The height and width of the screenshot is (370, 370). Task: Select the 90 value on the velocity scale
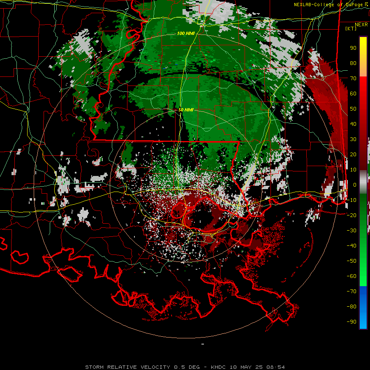pos(353,48)
